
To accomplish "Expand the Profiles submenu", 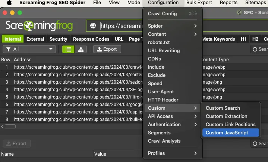I will coord(172,153).
